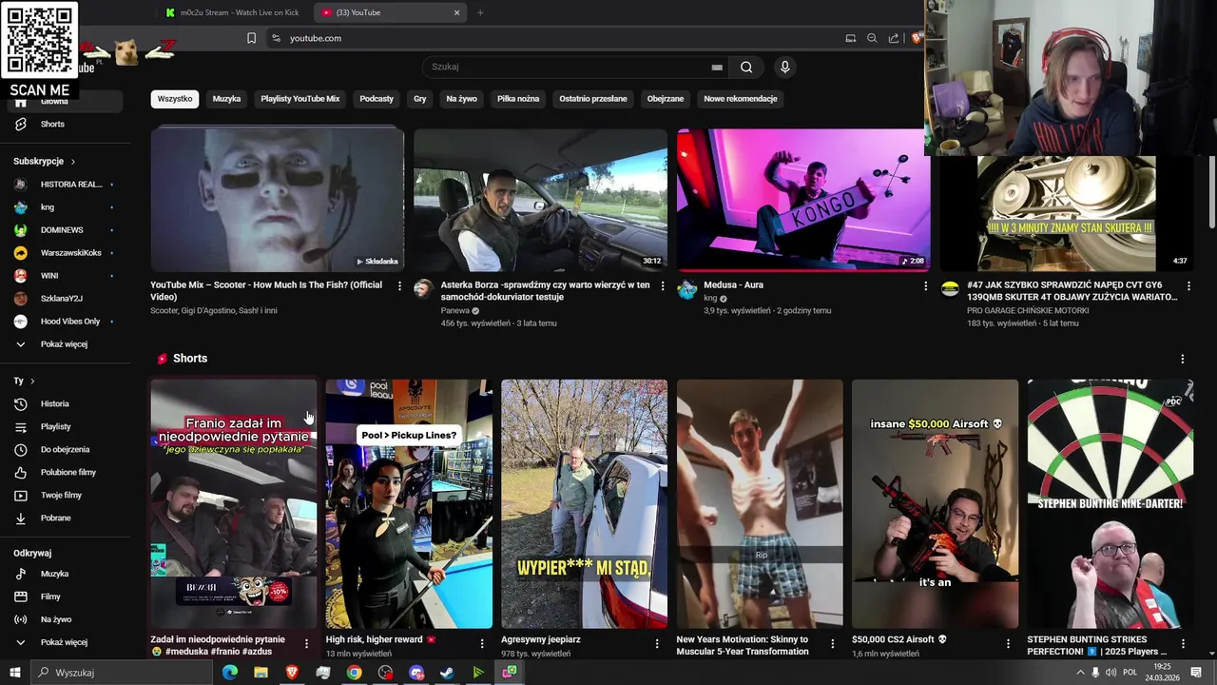Select the Podcasty filter chip
Screen dimensions: 1217x685
[x=377, y=99]
